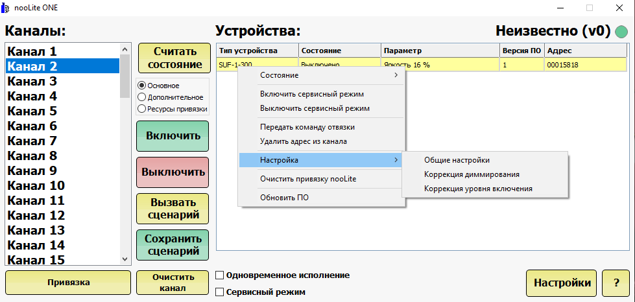The image size is (635, 302).
Task: Click the Тип устройства column header
Action: tap(258, 51)
